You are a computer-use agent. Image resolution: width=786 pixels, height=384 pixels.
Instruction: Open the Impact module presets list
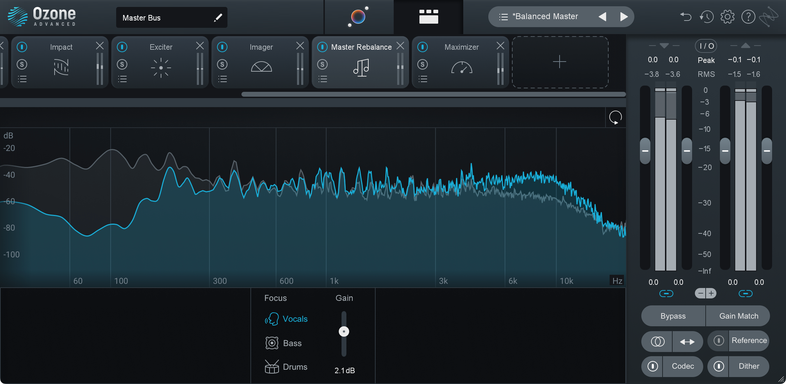22,79
